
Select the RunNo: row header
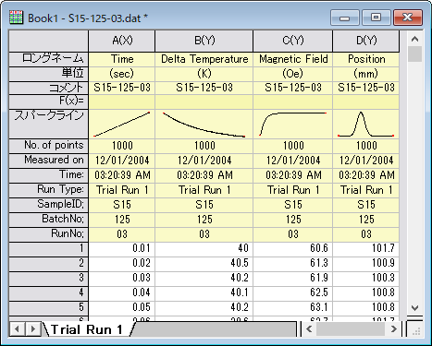click(49, 234)
